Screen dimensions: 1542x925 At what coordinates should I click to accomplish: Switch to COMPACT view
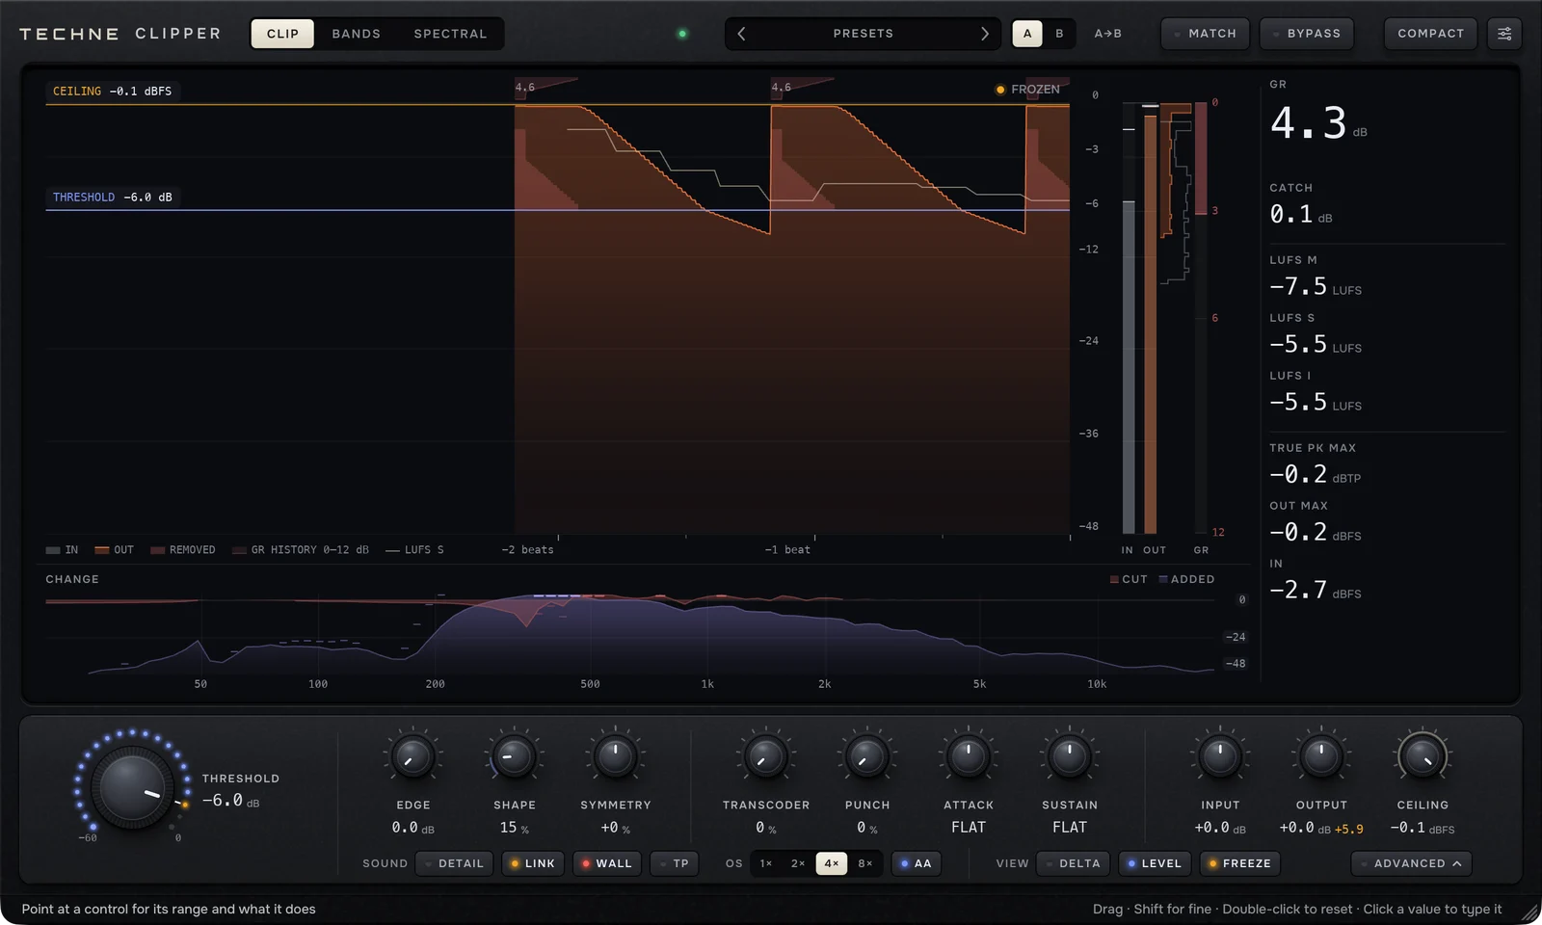pos(1430,34)
